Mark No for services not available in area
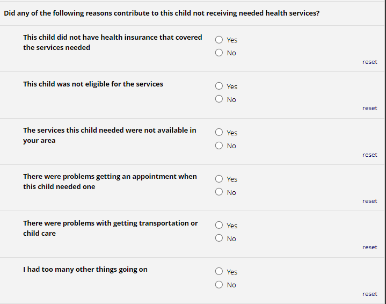The height and width of the screenshot is (304, 386). pos(219,146)
